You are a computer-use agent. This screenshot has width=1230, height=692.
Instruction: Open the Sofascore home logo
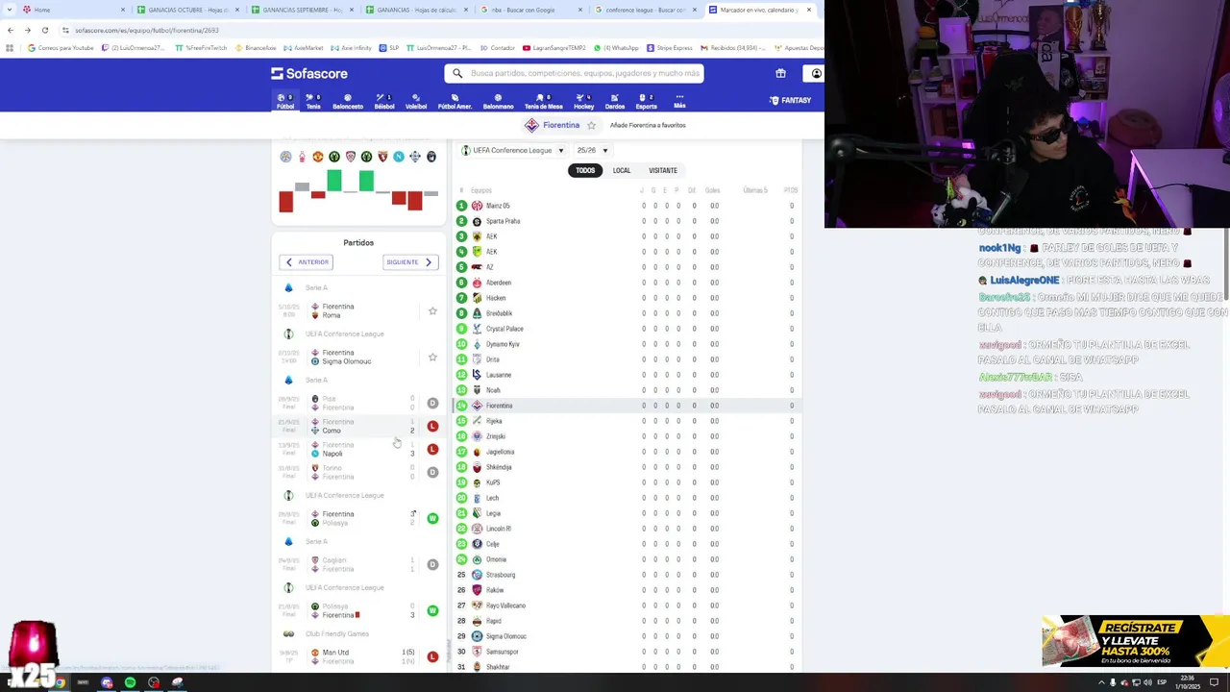[308, 73]
